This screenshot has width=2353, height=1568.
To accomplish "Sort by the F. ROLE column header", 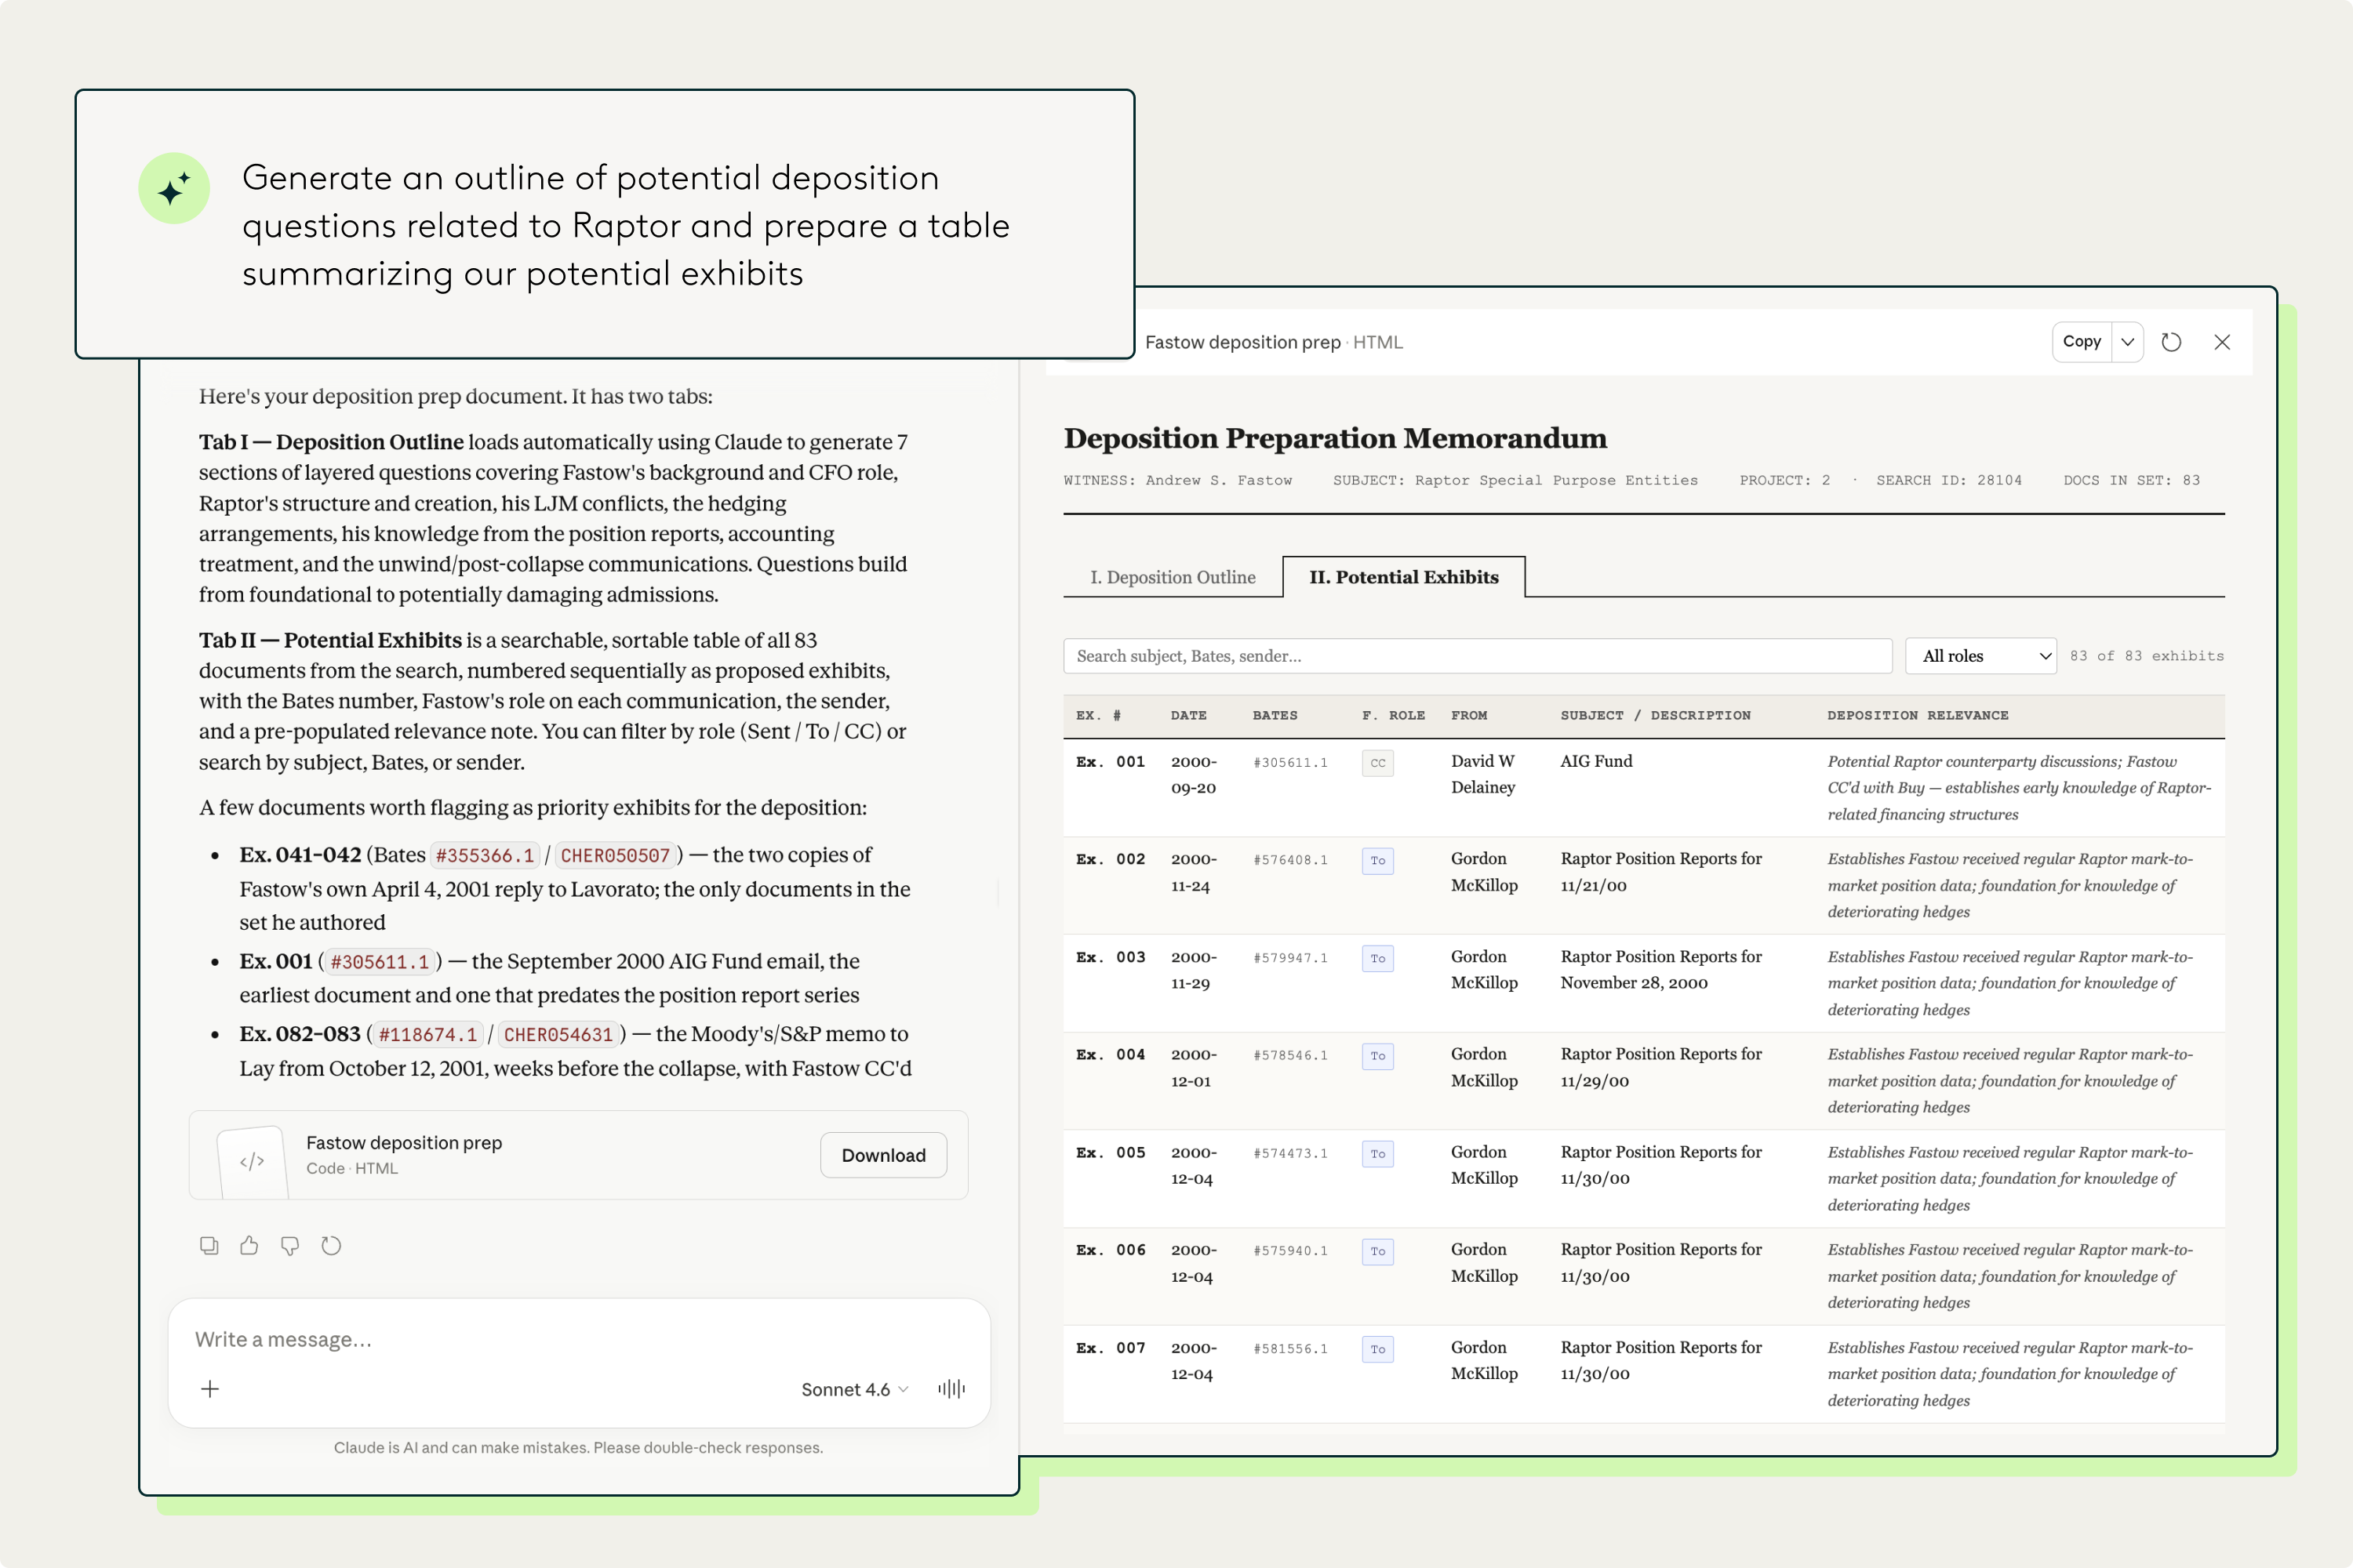I will coord(1393,715).
